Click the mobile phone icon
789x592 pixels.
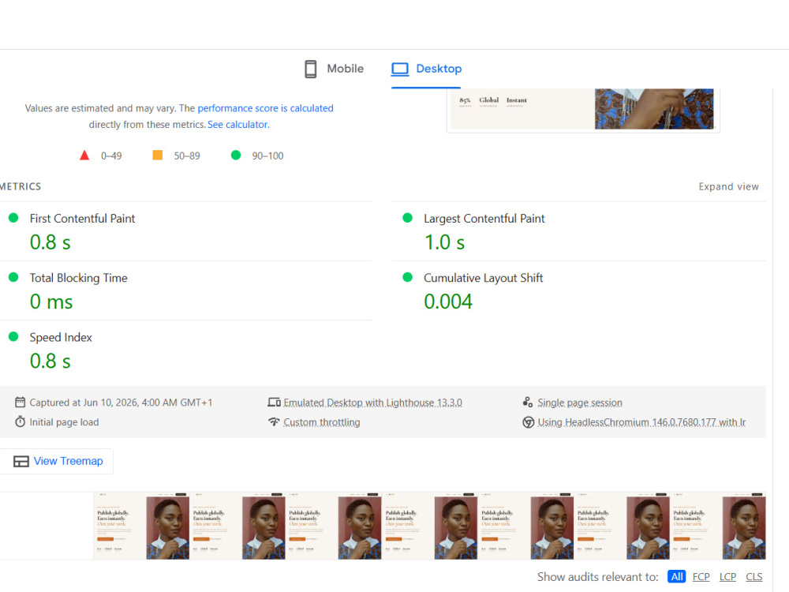pos(310,69)
